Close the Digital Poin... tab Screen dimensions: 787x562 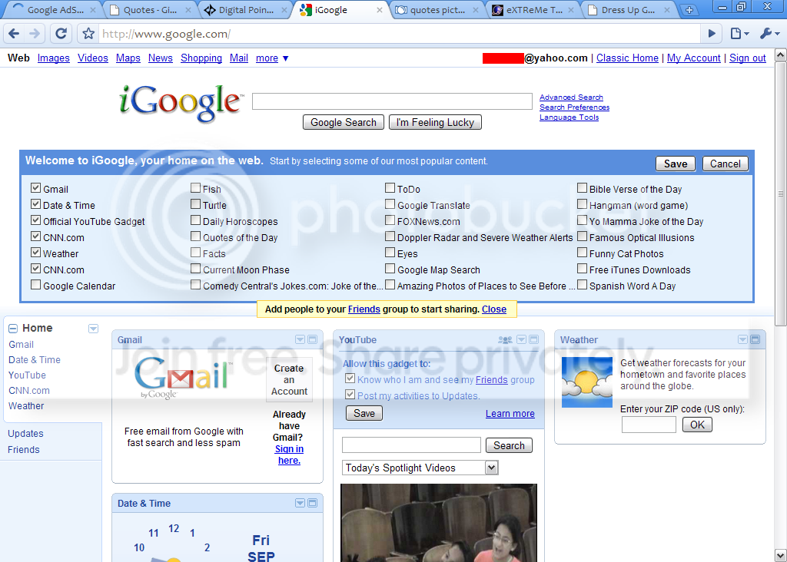(x=284, y=10)
